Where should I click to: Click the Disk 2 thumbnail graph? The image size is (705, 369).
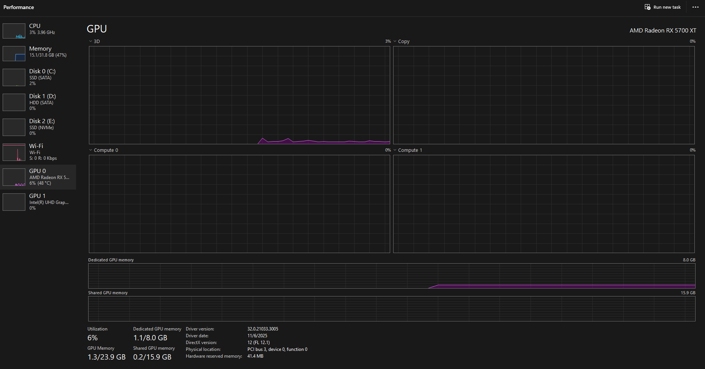[x=14, y=127]
